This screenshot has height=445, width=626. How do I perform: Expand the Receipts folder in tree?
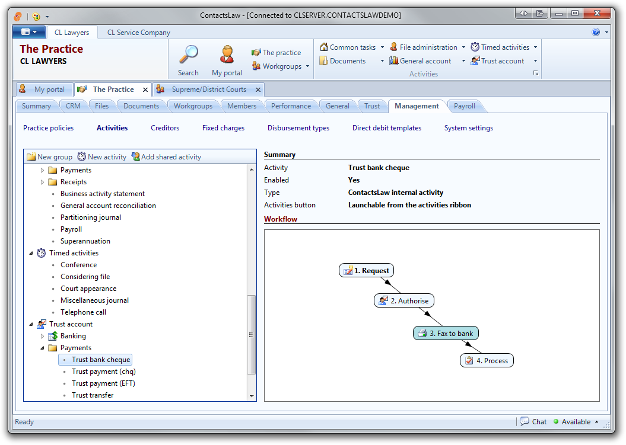click(x=43, y=182)
